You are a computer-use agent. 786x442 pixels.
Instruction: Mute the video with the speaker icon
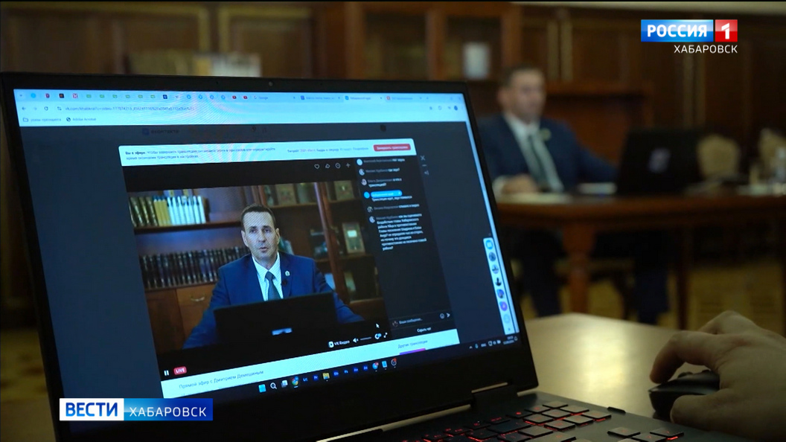[x=355, y=341]
